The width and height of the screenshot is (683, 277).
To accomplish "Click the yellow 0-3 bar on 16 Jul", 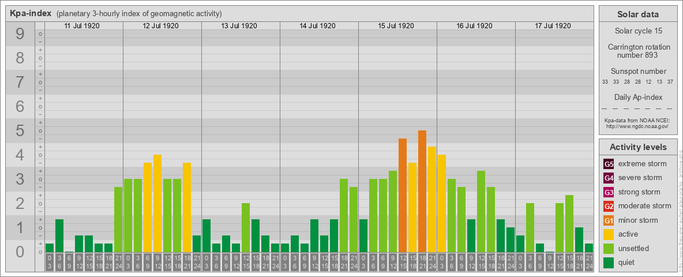I will (x=442, y=203).
